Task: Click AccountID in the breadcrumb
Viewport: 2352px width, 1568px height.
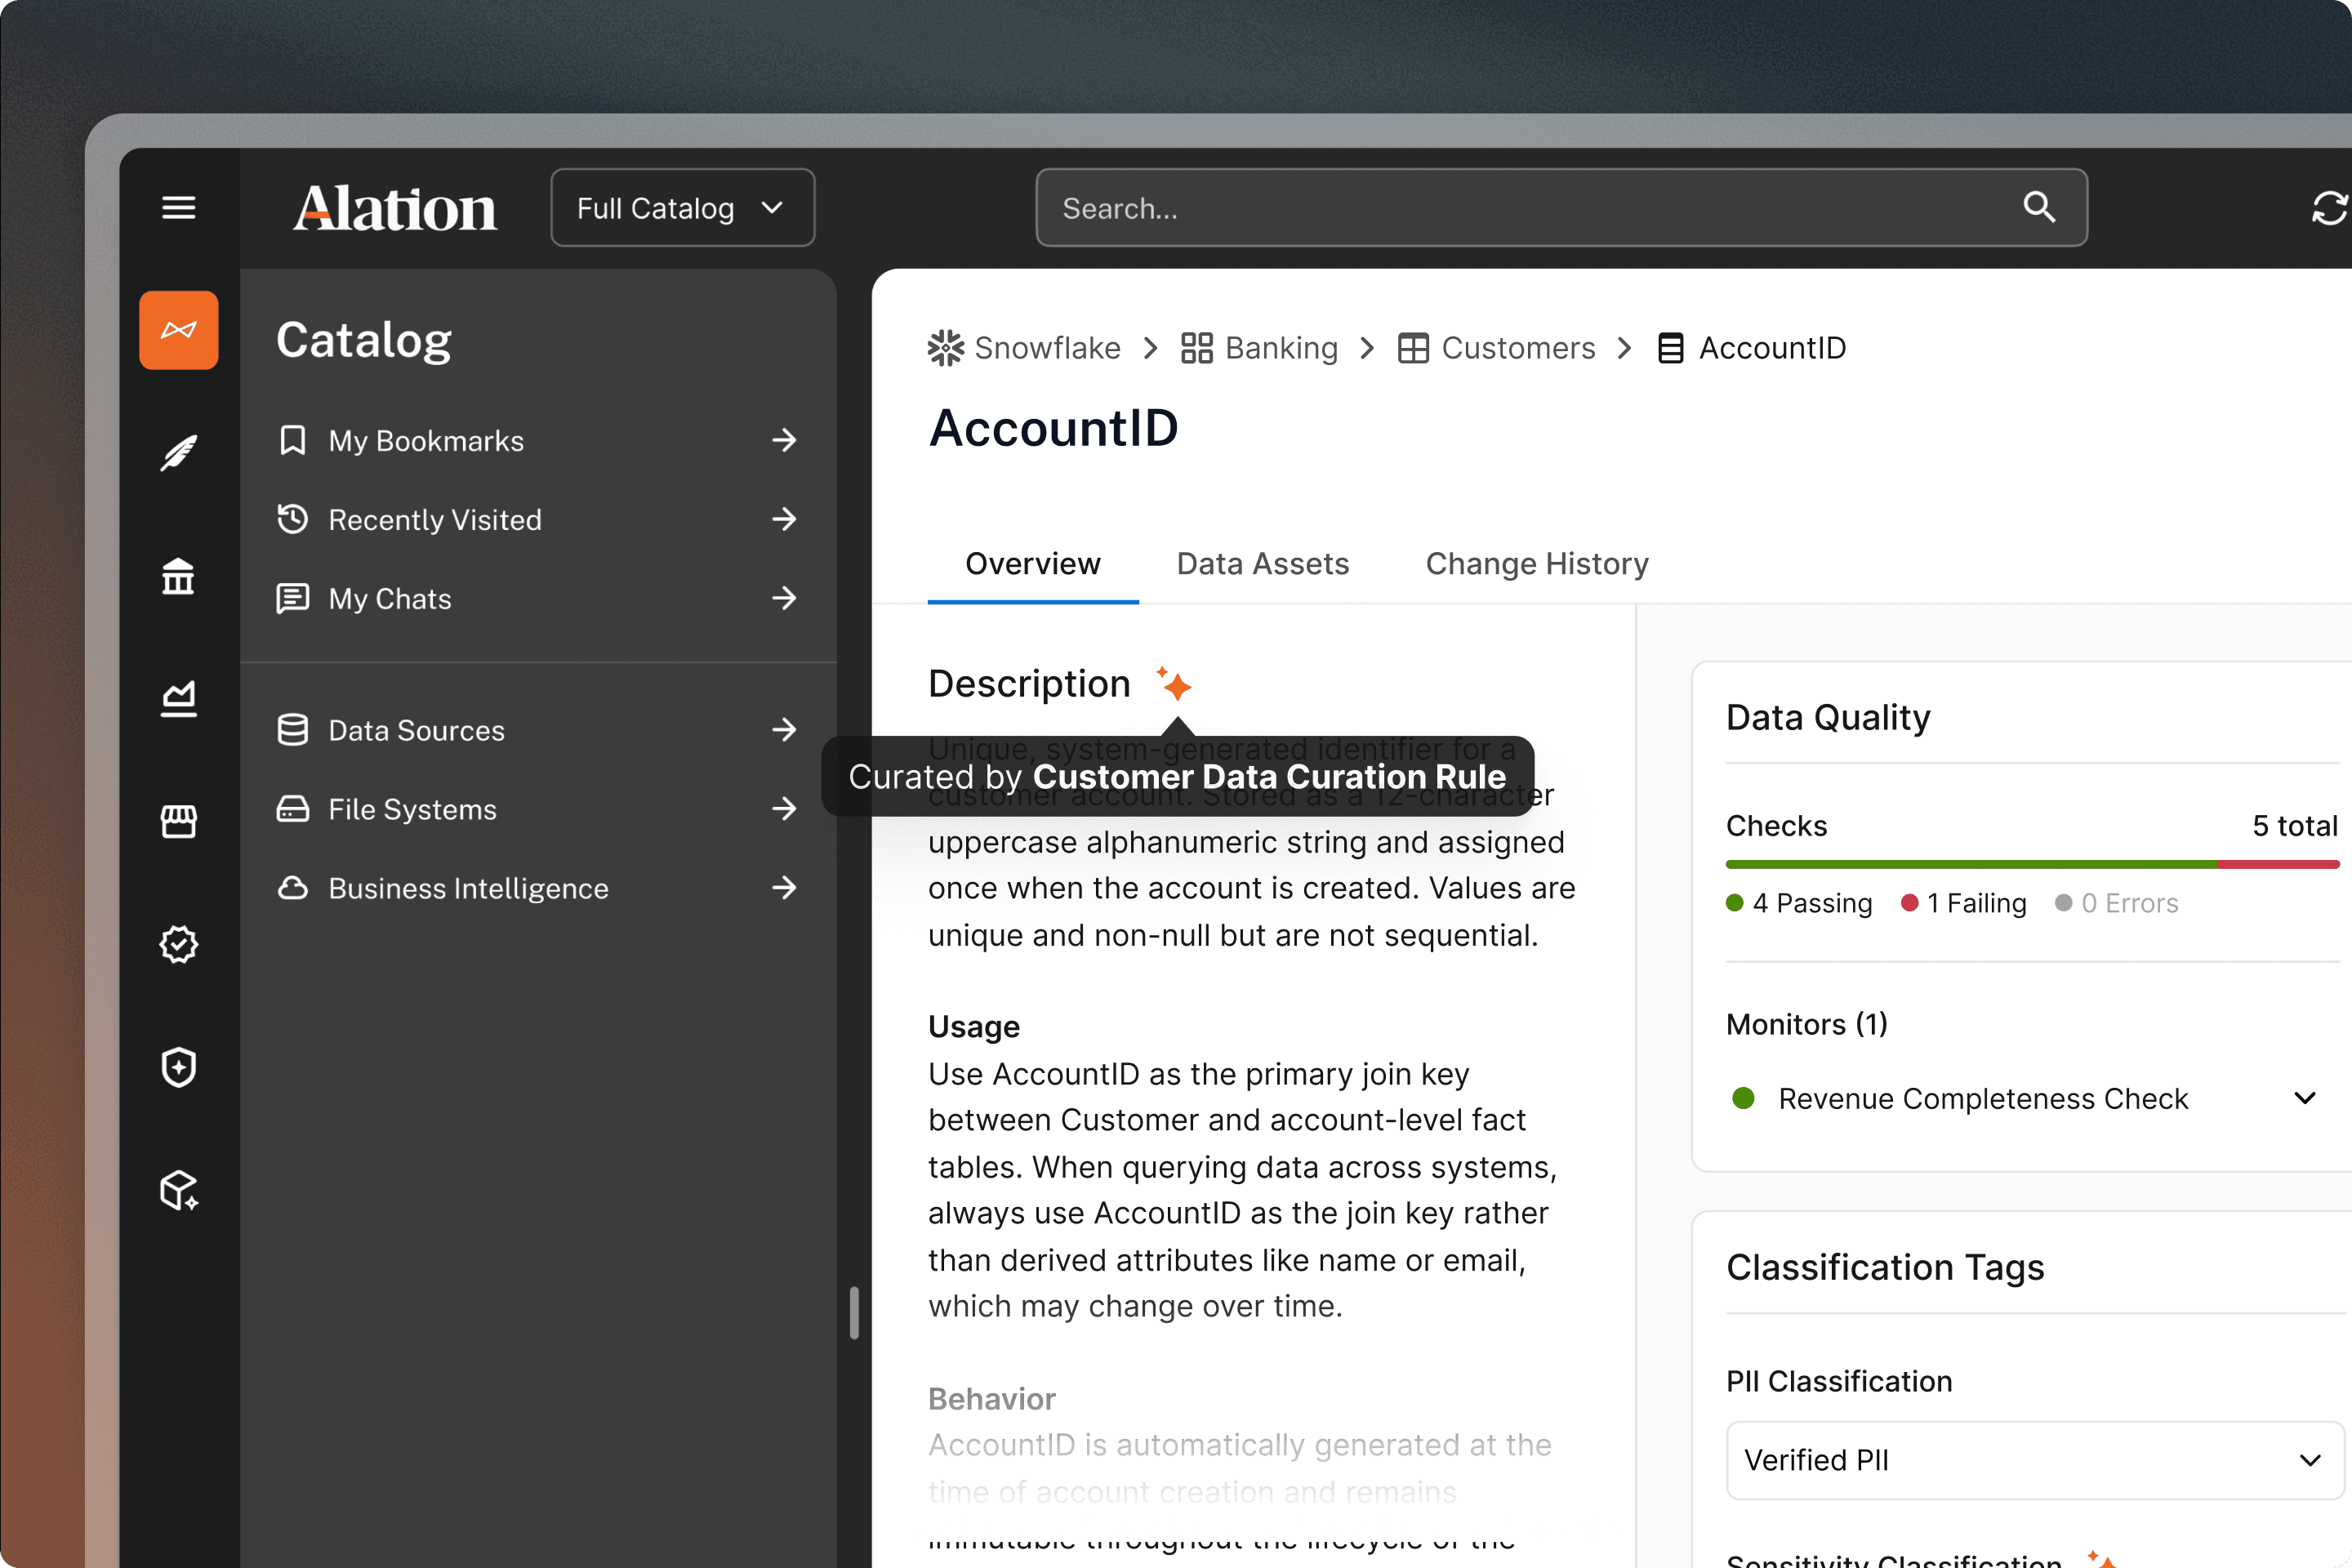Action: click(x=1772, y=348)
